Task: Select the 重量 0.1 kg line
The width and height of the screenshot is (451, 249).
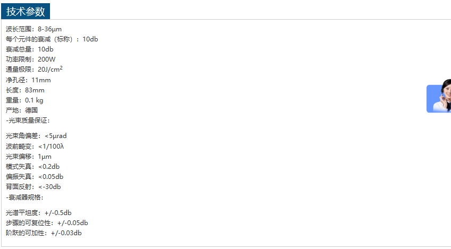Action: click(x=24, y=100)
